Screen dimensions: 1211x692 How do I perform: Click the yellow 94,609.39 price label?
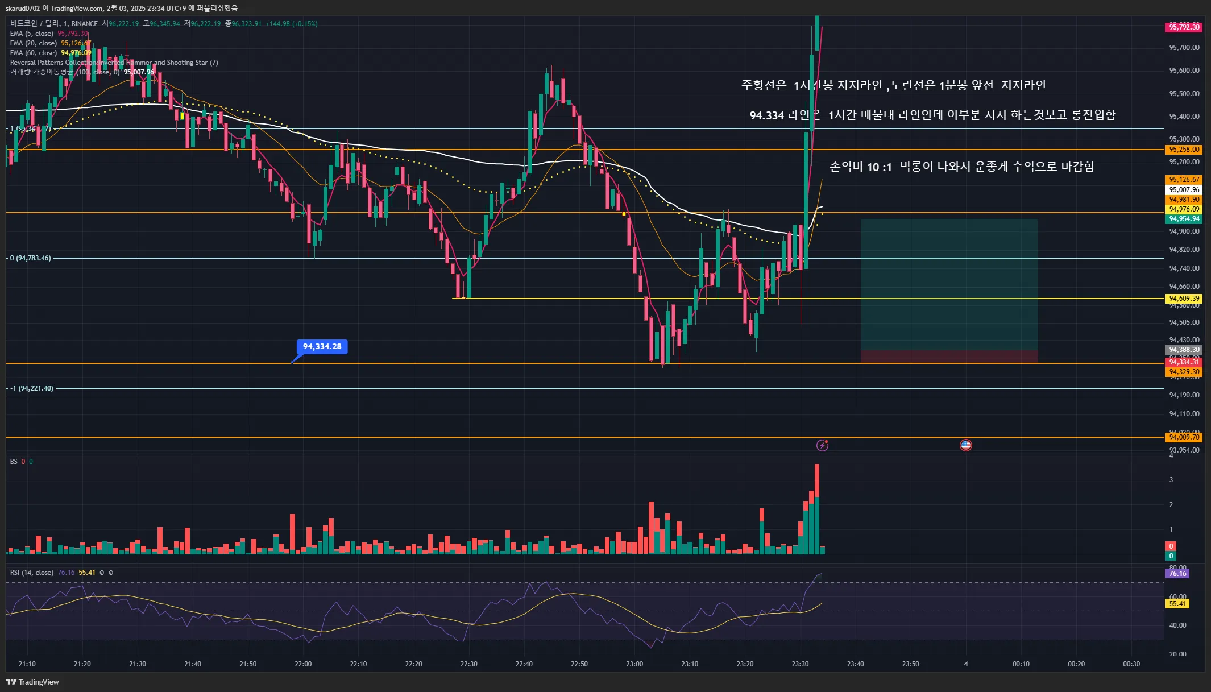pos(1184,299)
